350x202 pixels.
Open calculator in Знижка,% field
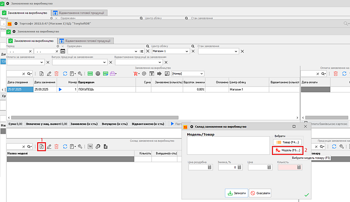click(239, 167)
